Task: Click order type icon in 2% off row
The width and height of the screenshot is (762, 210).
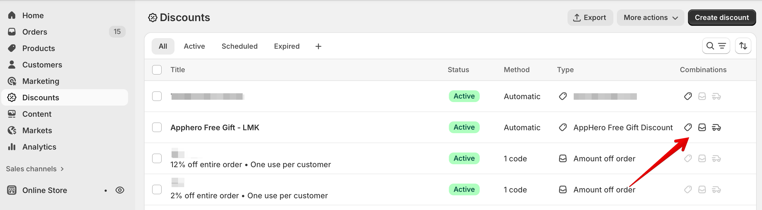Action: tap(563, 190)
